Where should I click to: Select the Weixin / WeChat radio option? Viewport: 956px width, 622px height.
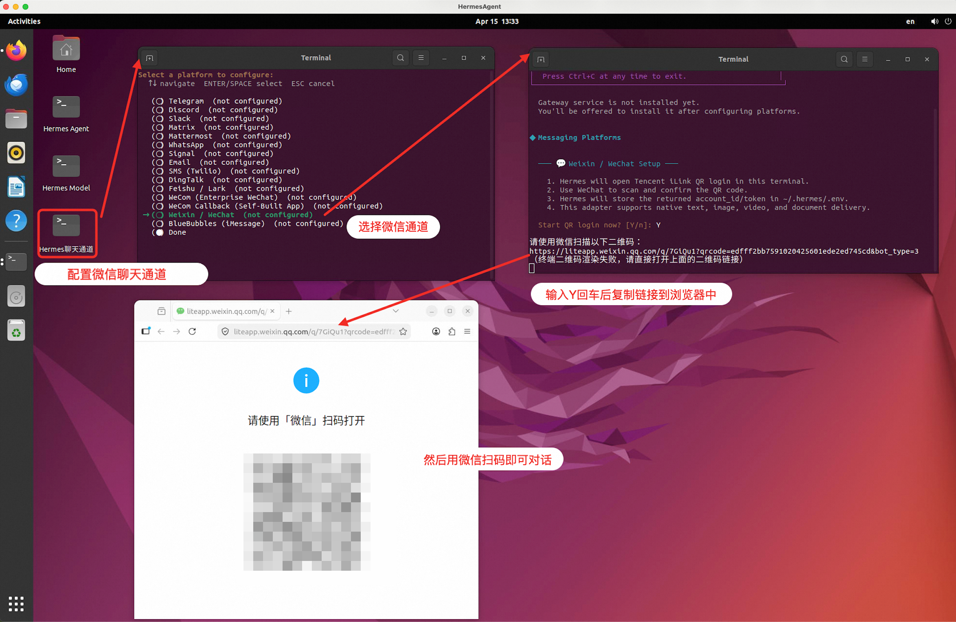(x=159, y=215)
